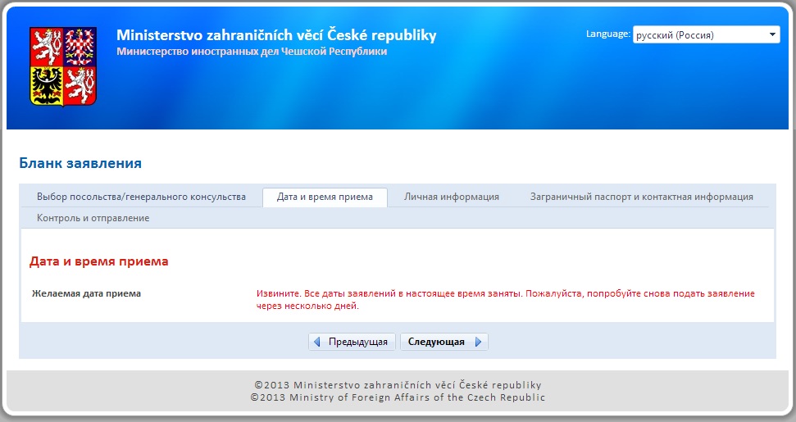
Task: Click Ministerstvo zahraničních věcí České republiky header title
Action: coord(276,35)
